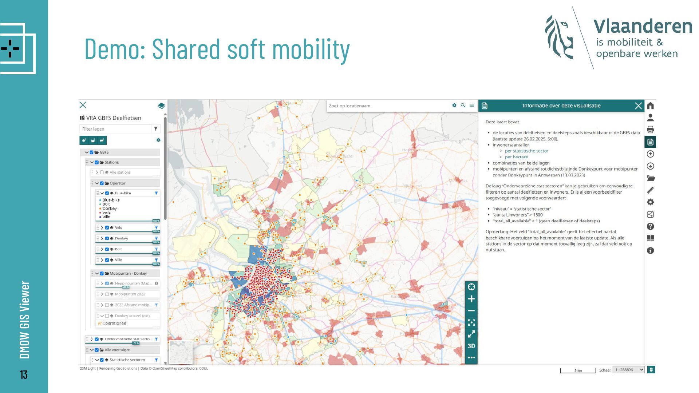699x393 pixels.
Task: Click the help question mark icon
Action: (x=651, y=226)
